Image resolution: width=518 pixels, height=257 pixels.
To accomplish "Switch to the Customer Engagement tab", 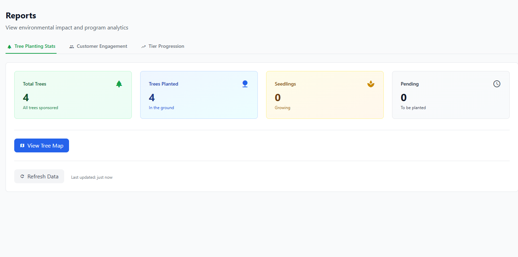I will click(x=102, y=46).
